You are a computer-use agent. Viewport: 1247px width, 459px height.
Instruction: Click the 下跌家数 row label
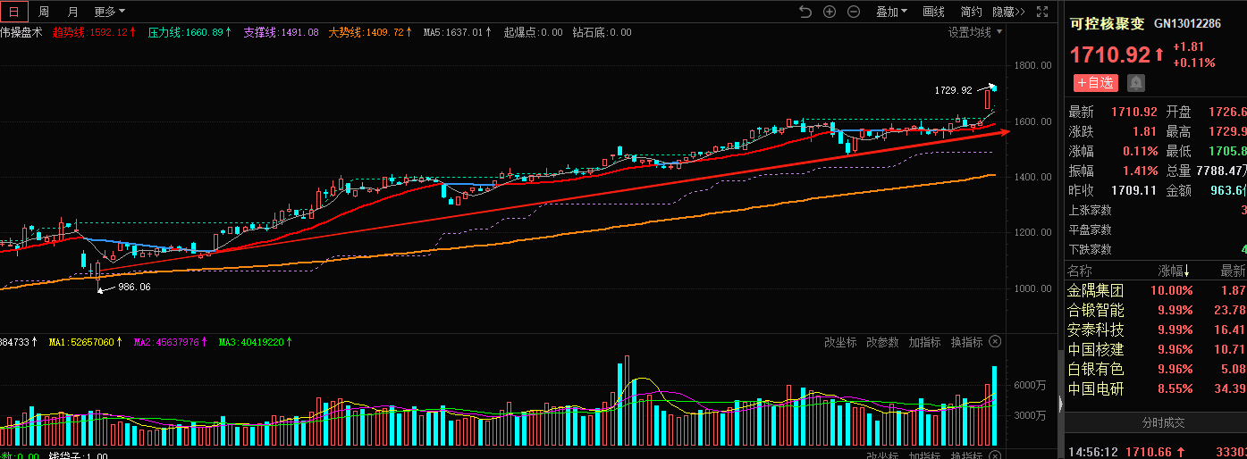[1091, 249]
